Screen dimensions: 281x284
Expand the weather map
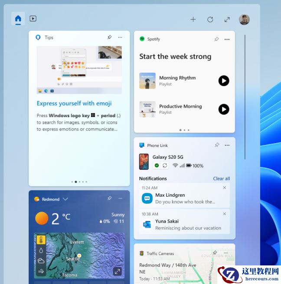[117, 271]
